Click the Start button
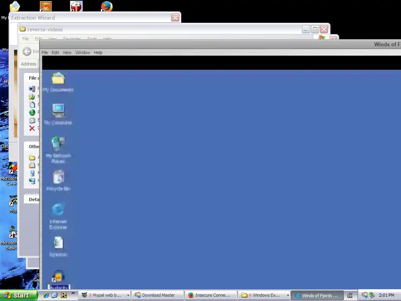 pos(19,295)
